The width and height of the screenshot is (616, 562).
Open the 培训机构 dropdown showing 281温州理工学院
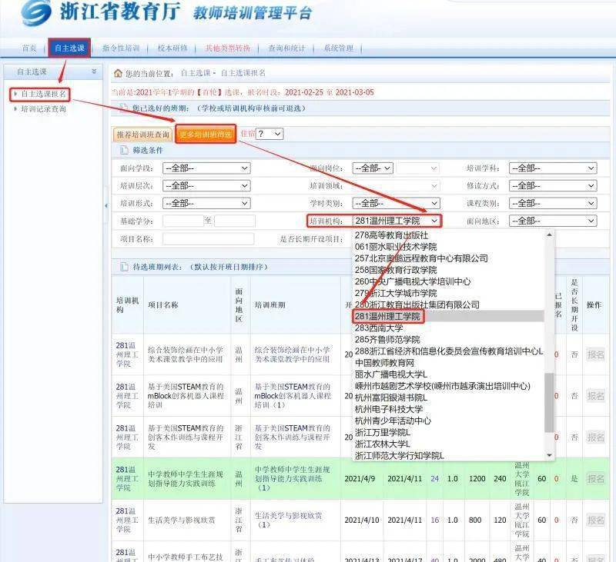396,221
